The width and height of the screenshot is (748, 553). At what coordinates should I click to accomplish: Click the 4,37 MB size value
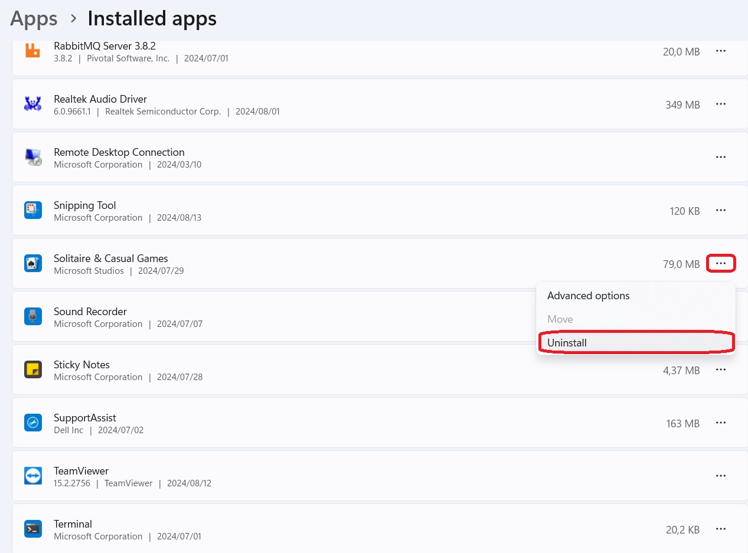(x=681, y=371)
